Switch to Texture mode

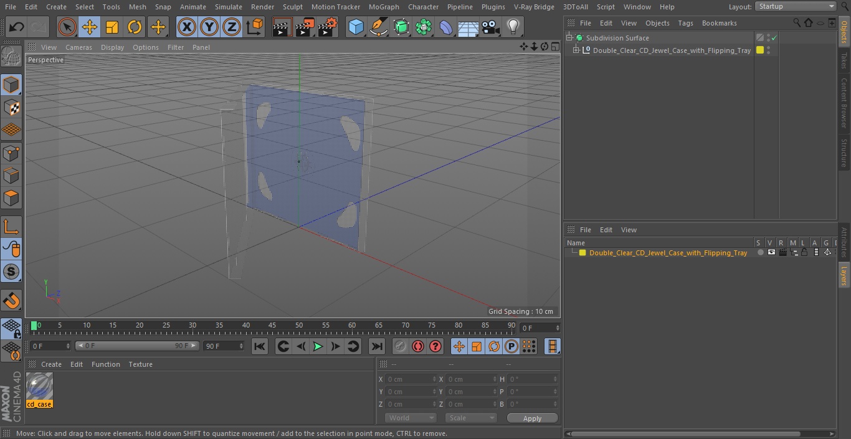(11, 107)
